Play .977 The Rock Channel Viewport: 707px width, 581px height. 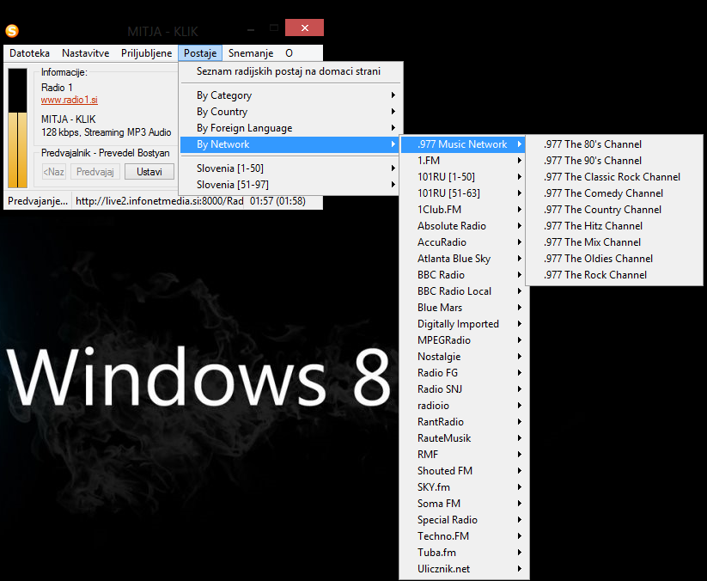[614, 275]
